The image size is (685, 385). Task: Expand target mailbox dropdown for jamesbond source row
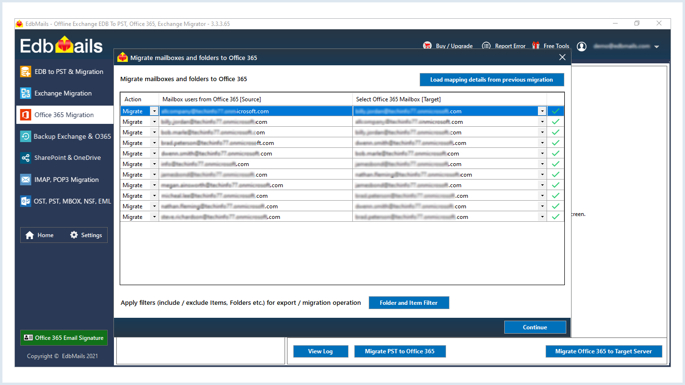(542, 175)
